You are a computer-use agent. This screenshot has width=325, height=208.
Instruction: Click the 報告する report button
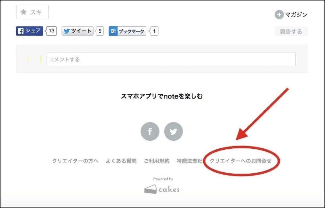(291, 31)
